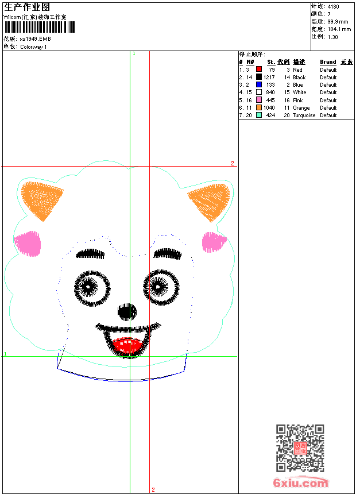Click the scale value 1.30
Viewport: 356px width, 494px height.
coord(332,37)
